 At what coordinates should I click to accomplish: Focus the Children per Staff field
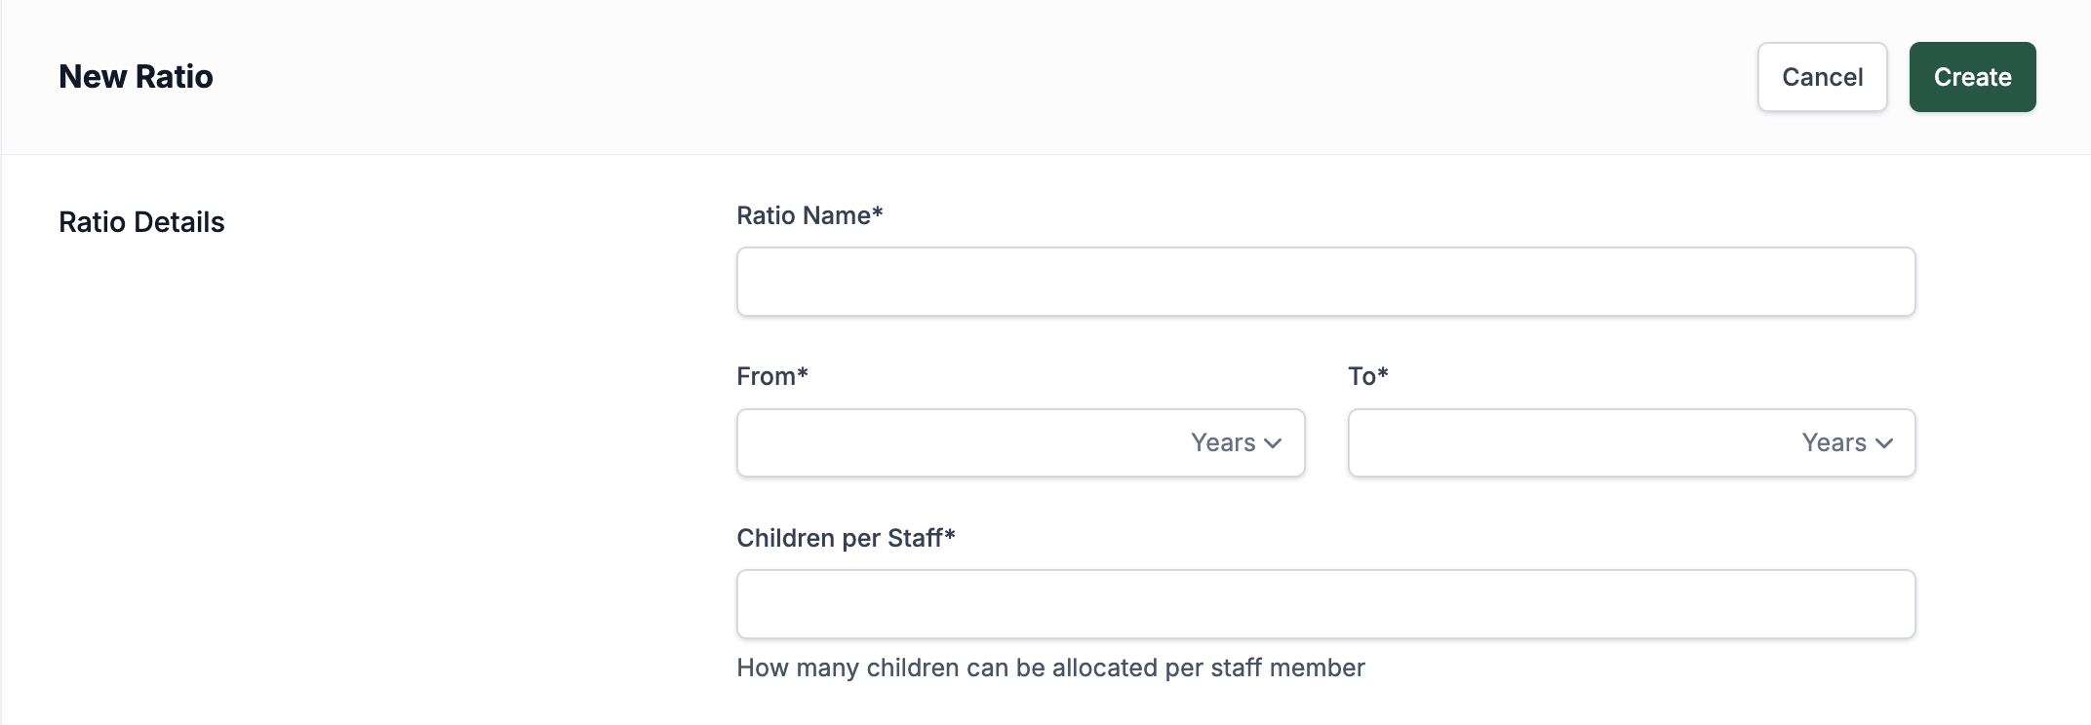[x=1325, y=604]
